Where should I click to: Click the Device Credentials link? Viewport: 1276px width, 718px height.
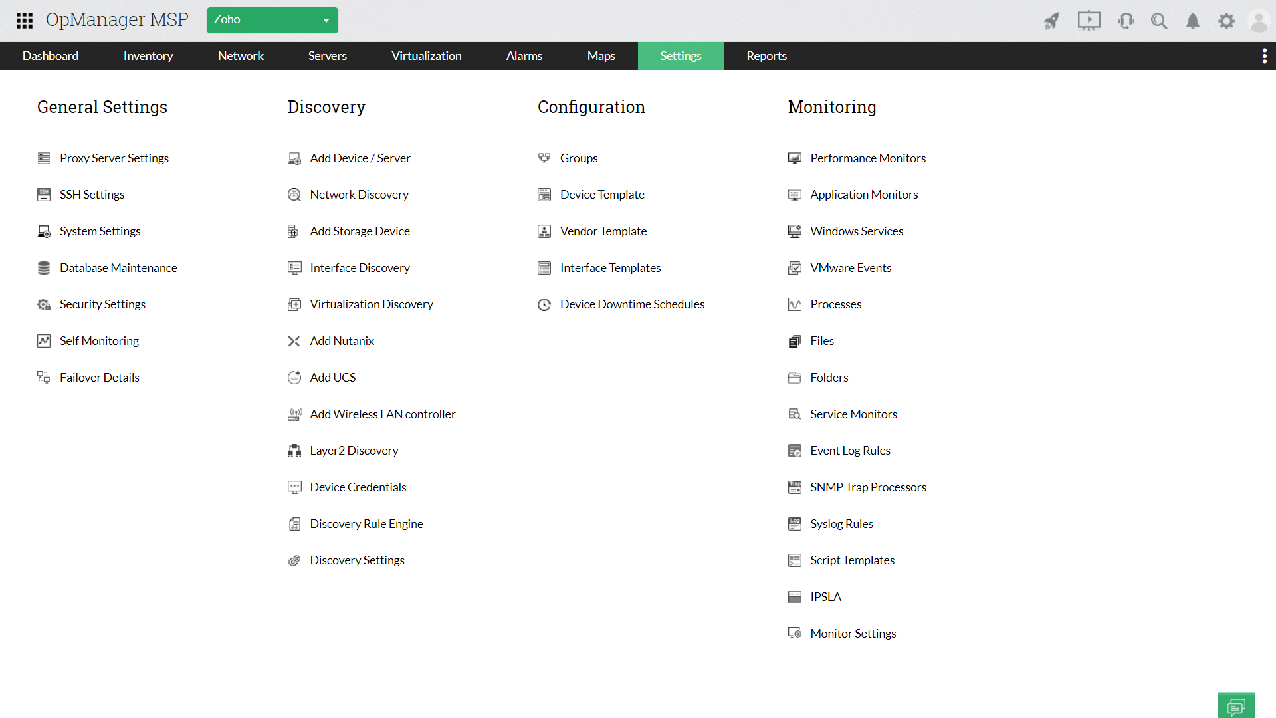[358, 487]
